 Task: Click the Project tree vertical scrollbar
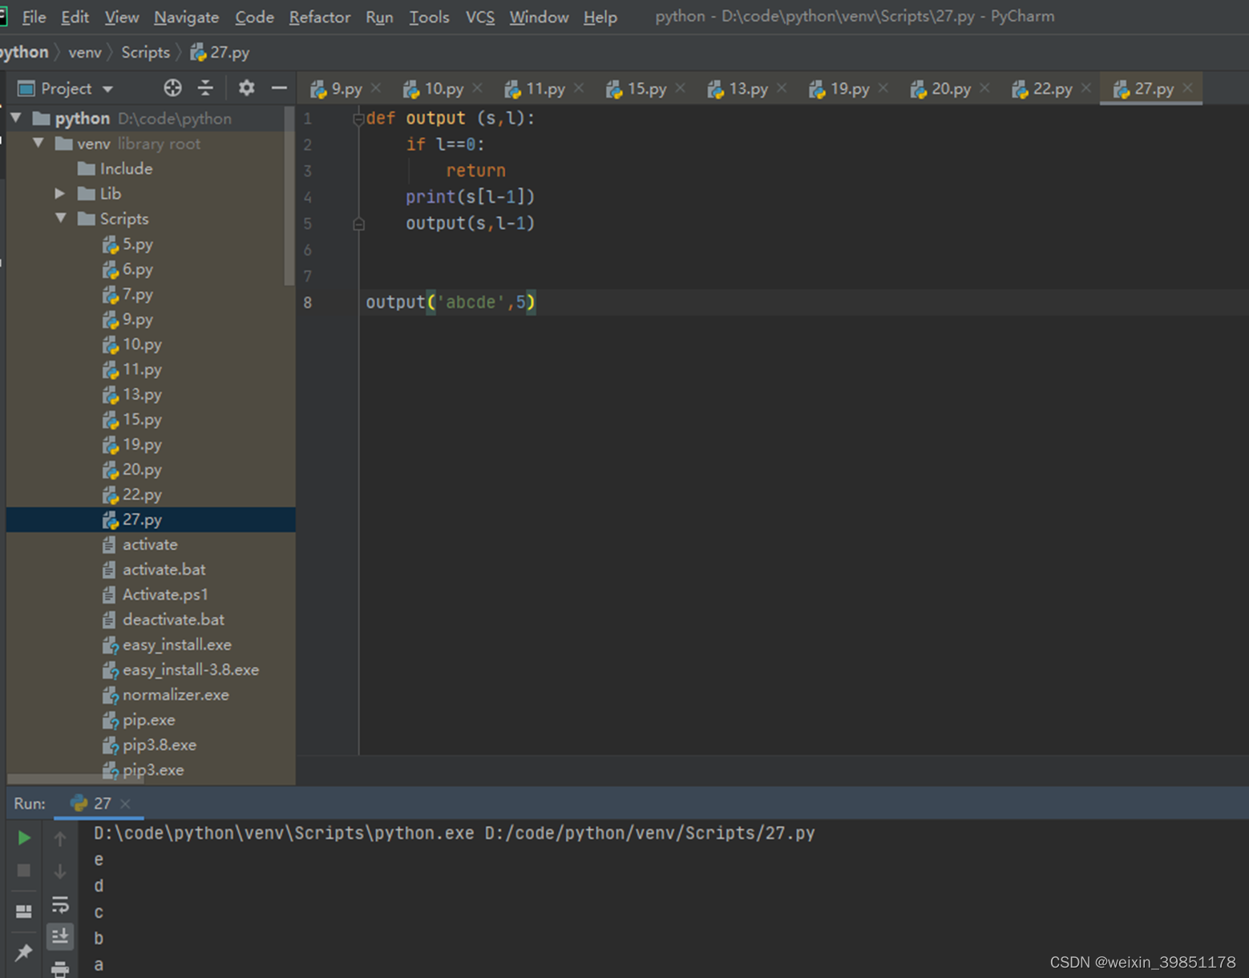[289, 196]
